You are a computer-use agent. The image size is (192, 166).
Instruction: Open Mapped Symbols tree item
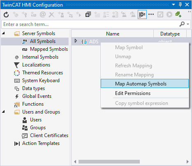point(49,49)
